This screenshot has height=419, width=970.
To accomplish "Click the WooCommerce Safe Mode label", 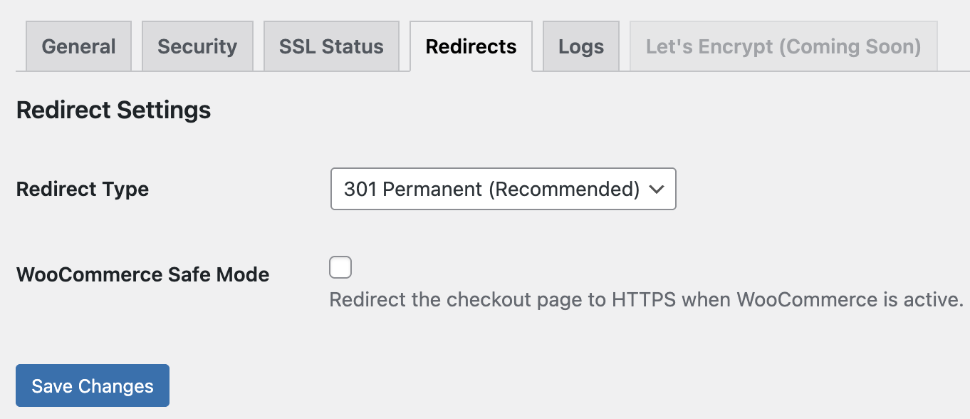I will pyautogui.click(x=142, y=274).
